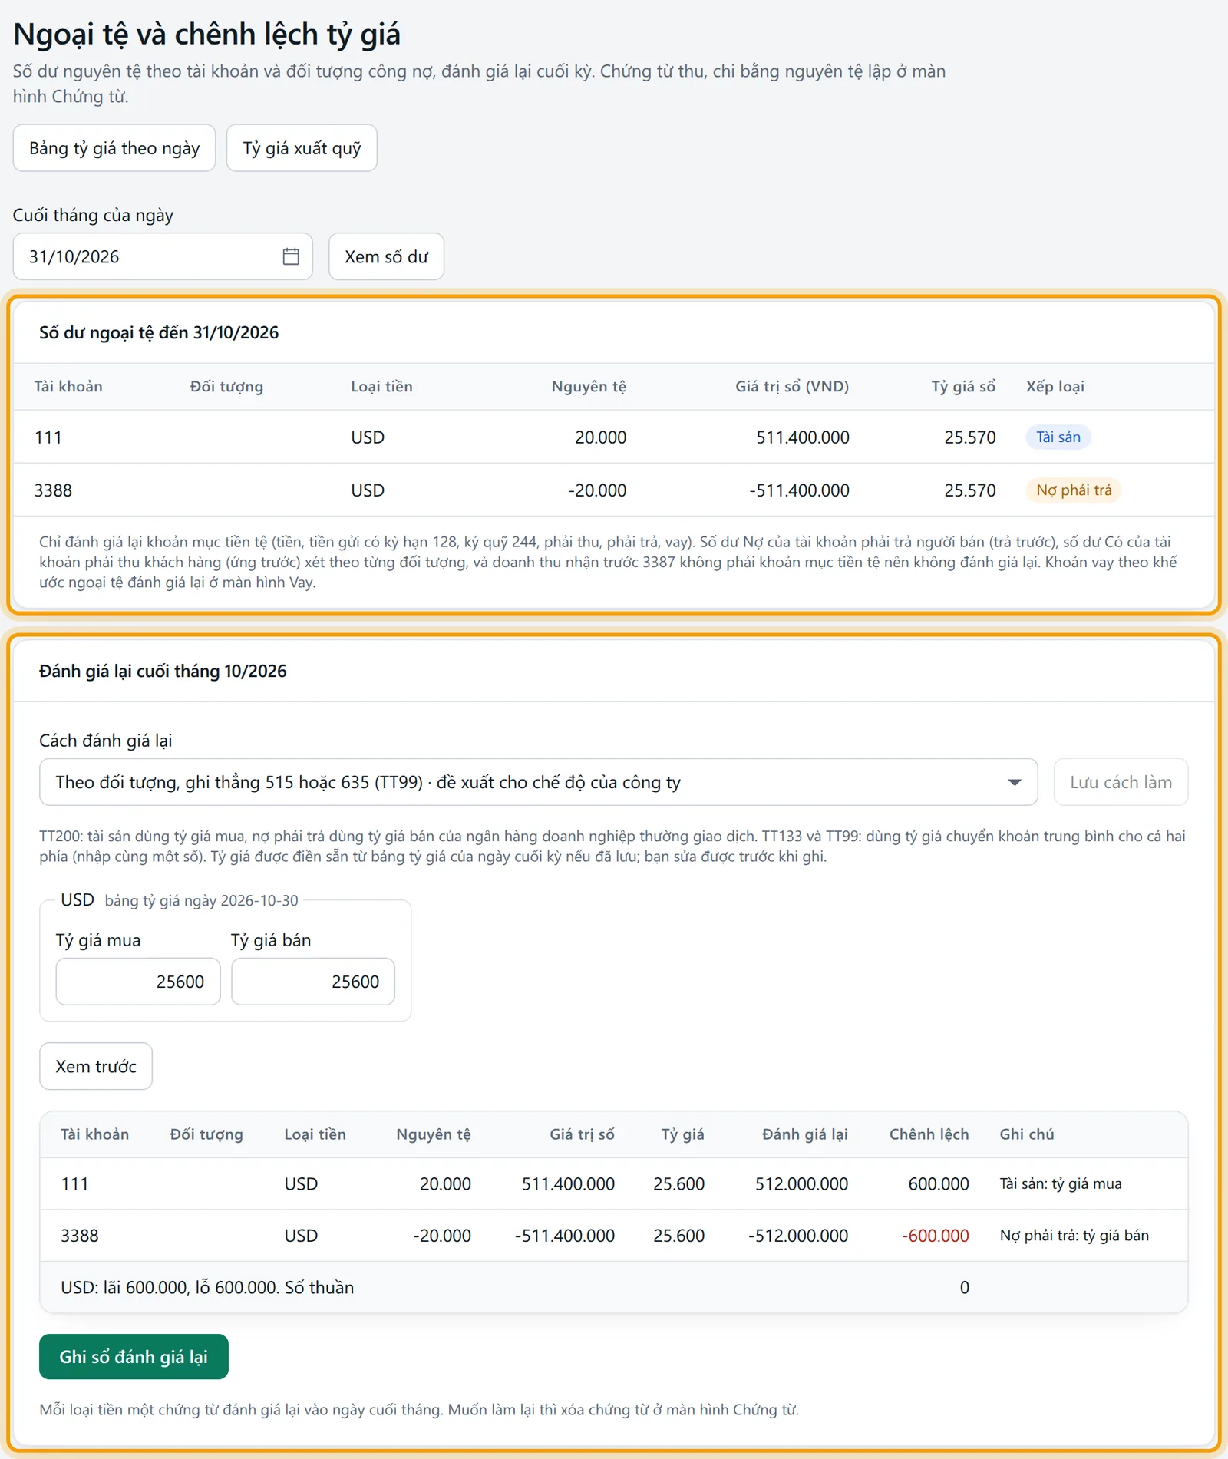The image size is (1228, 1459).
Task: Click the Ghi chú column header
Action: point(1026,1134)
